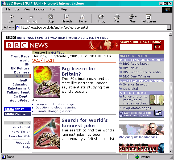Open the WEATHER top link
This screenshot has width=174, height=160.
57,38
